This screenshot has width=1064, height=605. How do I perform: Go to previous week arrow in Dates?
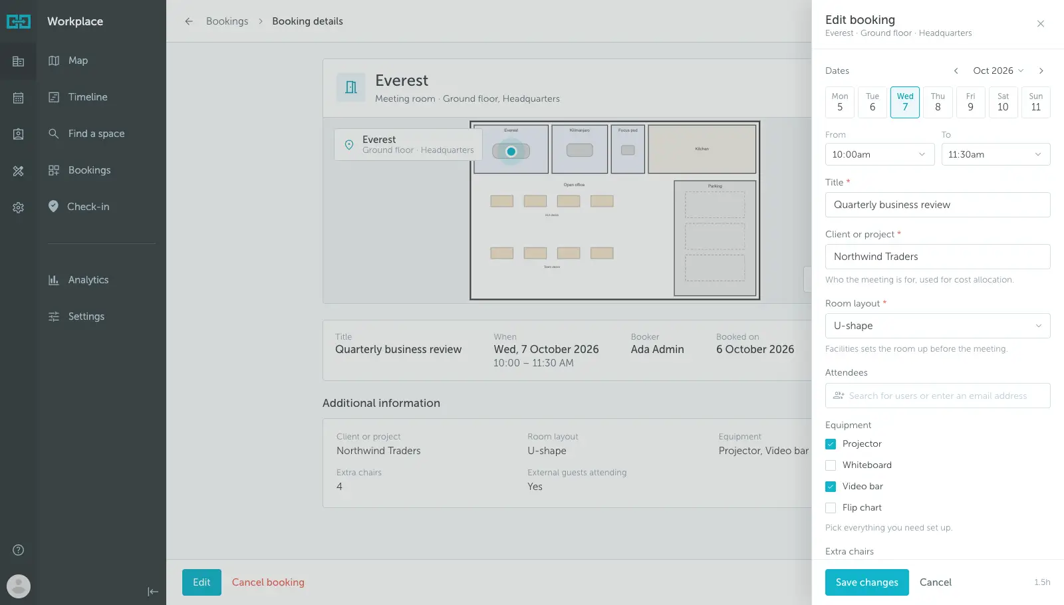click(x=956, y=70)
